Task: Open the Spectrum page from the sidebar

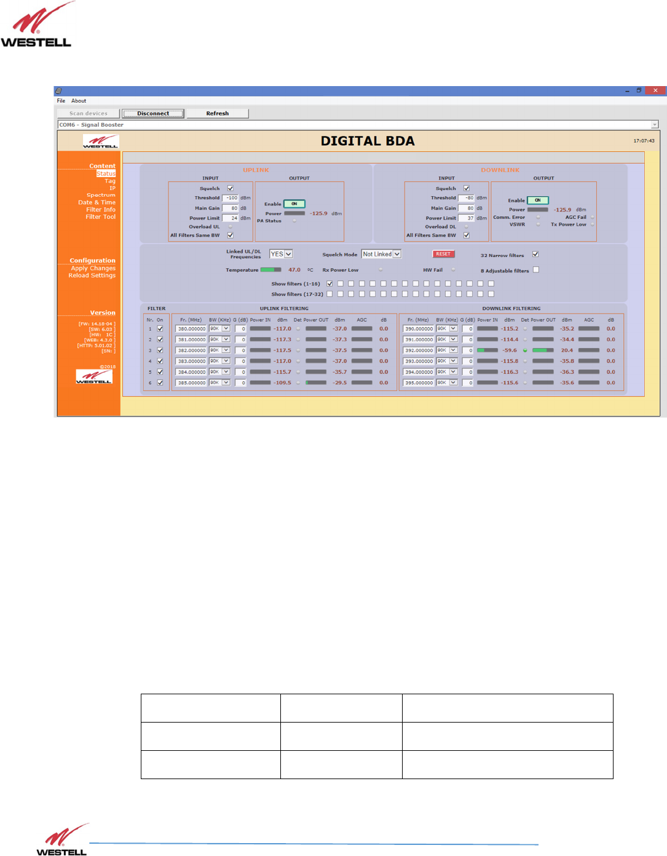Action: tap(101, 195)
